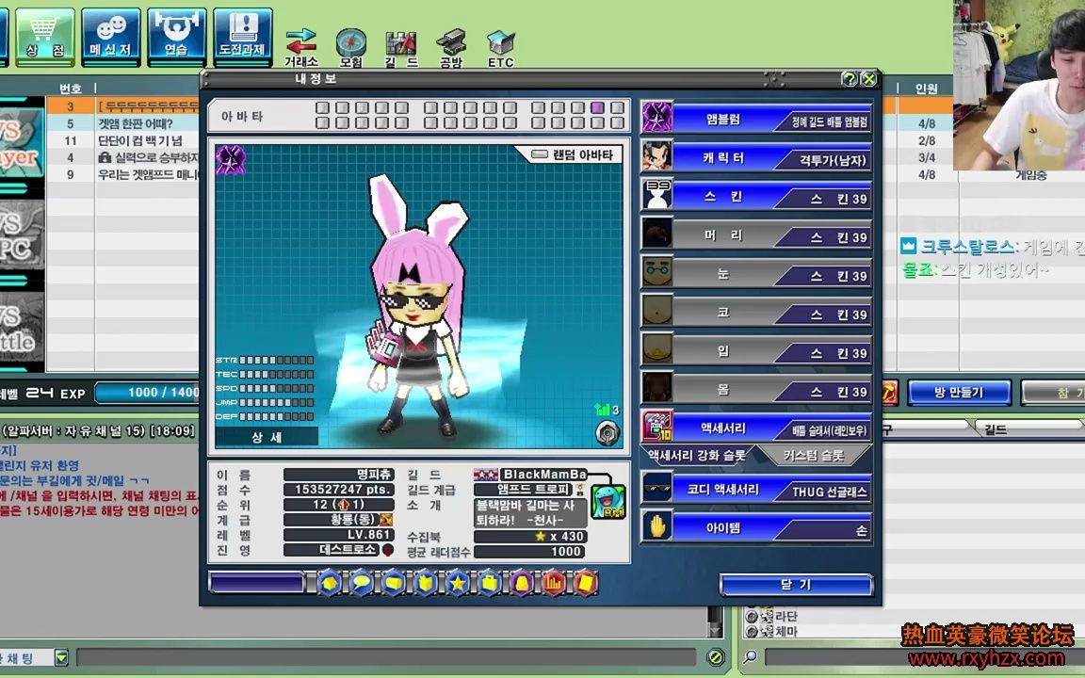
Task: Open the 코디 액세서리 slot
Action: 755,489
